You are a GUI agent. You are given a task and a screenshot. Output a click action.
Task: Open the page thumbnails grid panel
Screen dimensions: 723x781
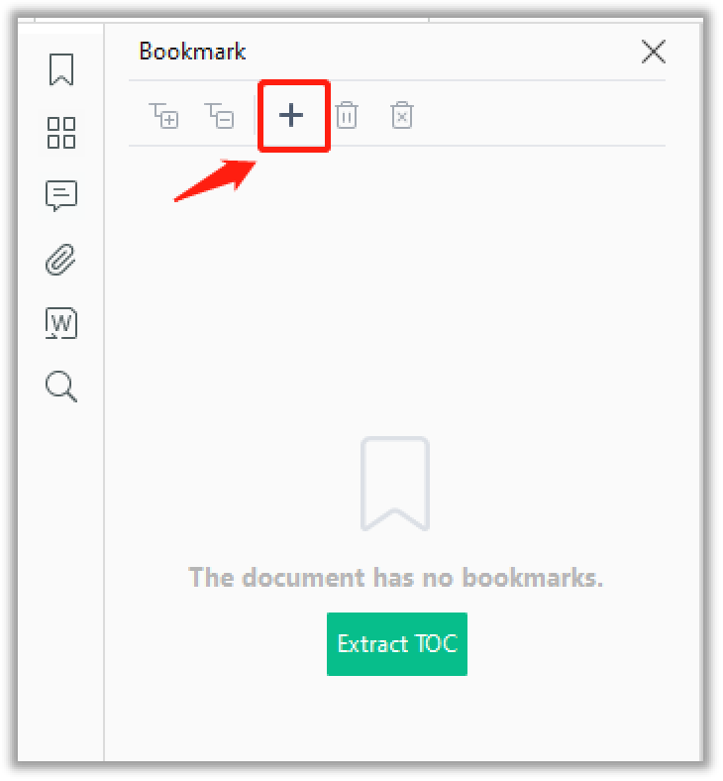click(x=61, y=133)
